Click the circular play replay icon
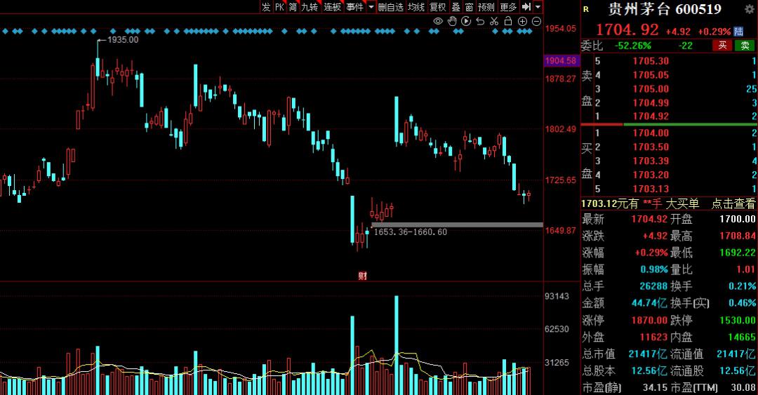The height and width of the screenshot is (395, 758). click(466, 21)
